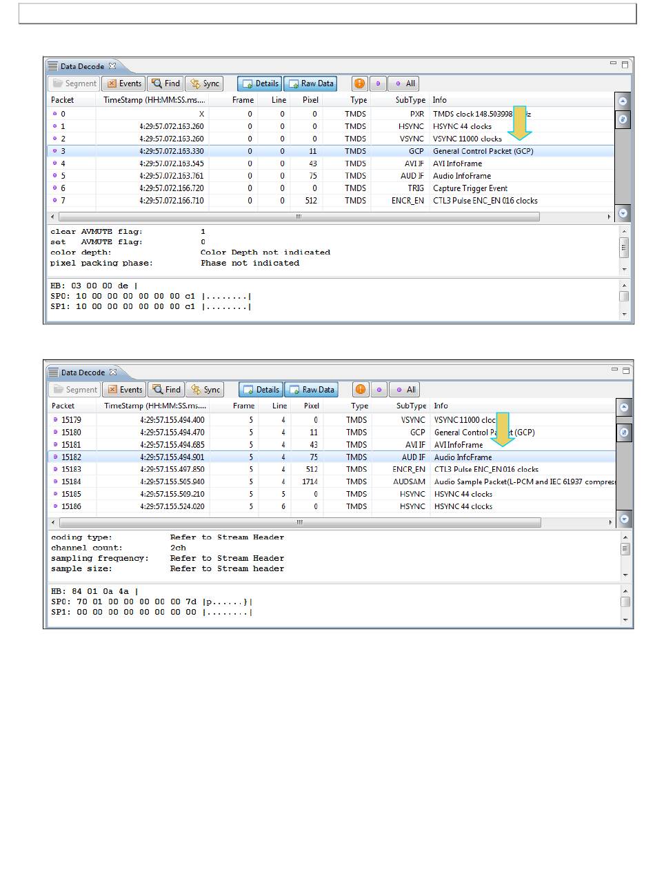Toggle Raw Data in the lower Data Decode panel
Viewport: 655px width, 874px height.
pos(311,390)
